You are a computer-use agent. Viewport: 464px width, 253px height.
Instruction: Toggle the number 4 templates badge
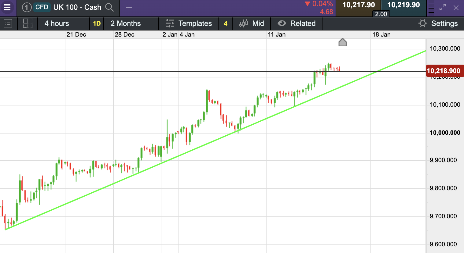(226, 23)
